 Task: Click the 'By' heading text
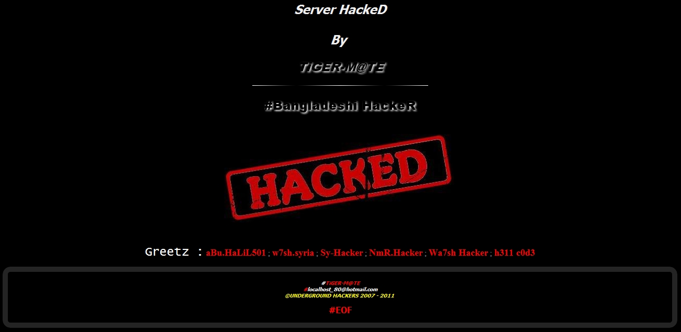339,40
